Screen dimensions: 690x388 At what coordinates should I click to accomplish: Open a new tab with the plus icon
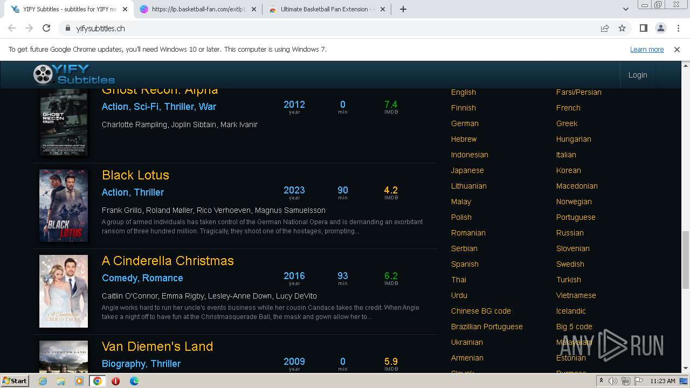coord(403,9)
